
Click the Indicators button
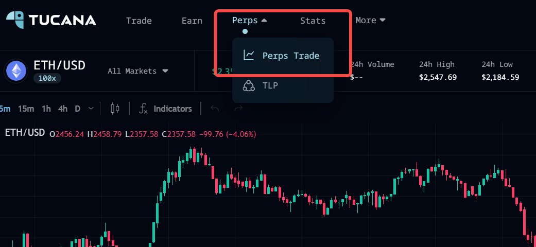coord(172,109)
